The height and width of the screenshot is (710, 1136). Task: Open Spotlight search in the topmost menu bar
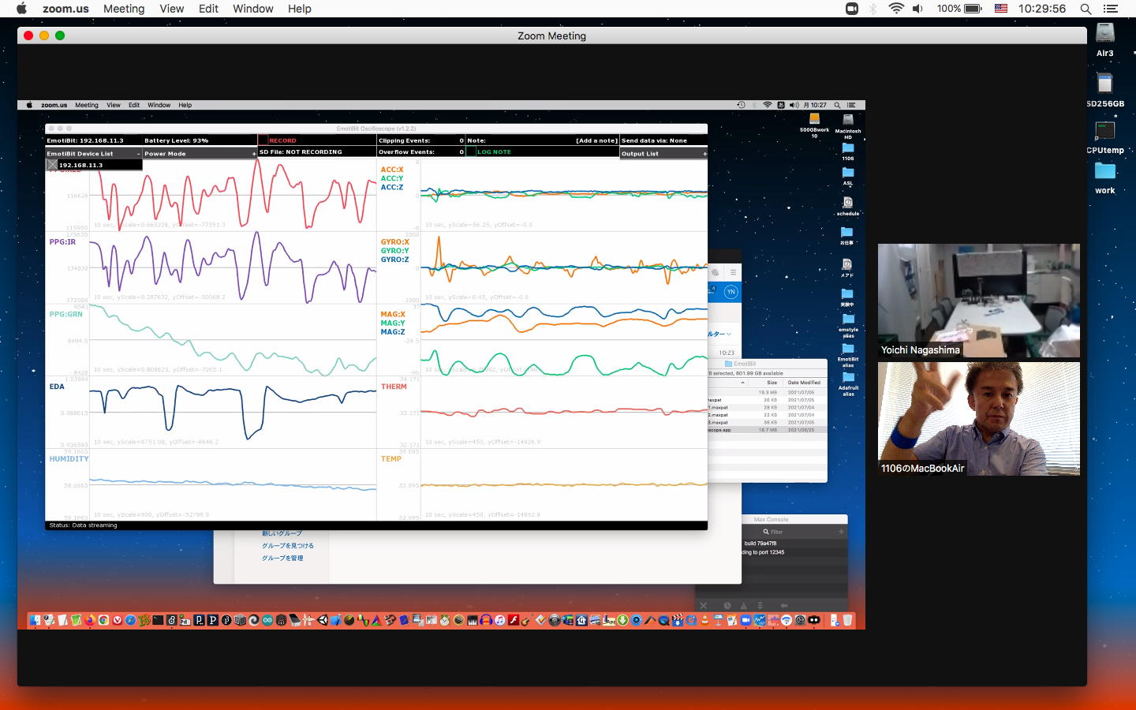click(x=1086, y=9)
